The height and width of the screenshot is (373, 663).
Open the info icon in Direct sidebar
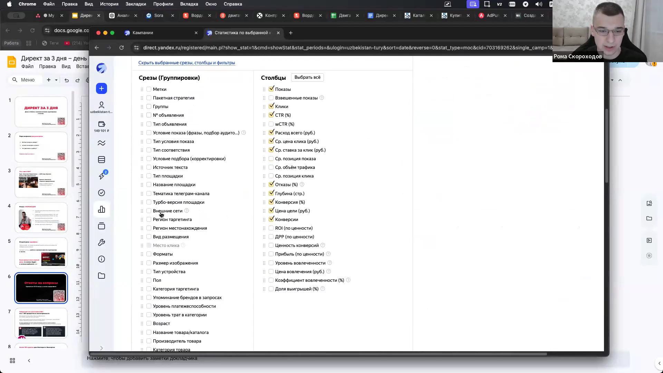coord(102,259)
